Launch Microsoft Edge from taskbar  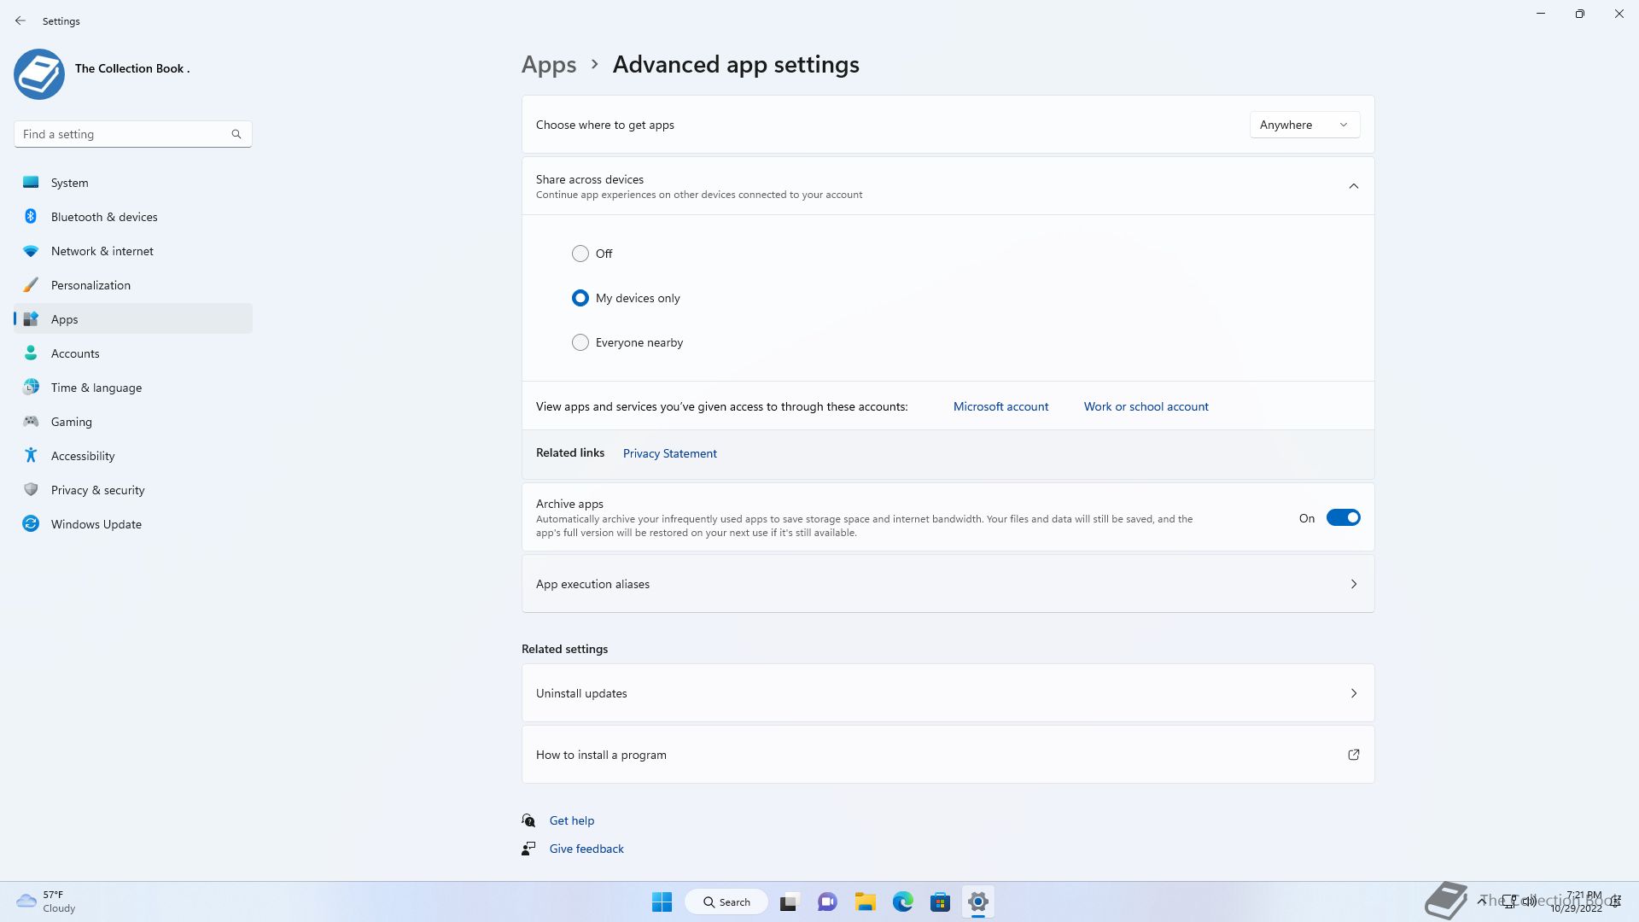(x=903, y=902)
